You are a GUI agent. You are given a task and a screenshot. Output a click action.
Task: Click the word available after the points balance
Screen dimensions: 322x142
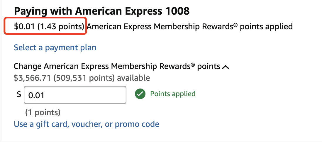pyautogui.click(x=133, y=78)
